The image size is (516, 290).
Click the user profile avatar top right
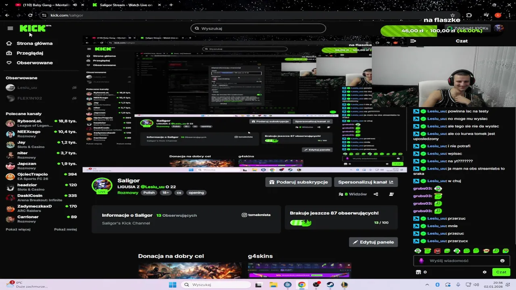click(499, 28)
